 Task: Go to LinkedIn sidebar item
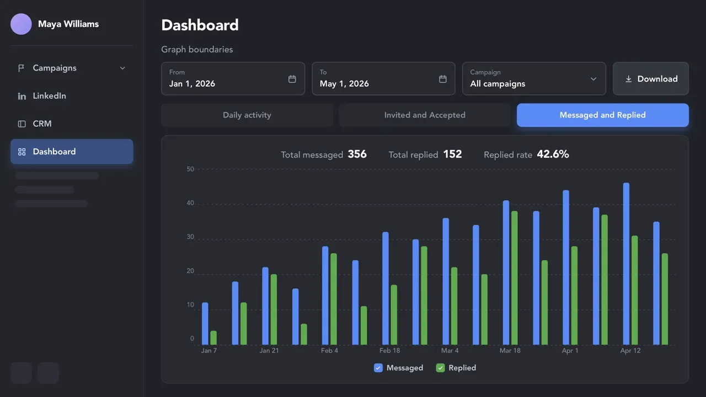tap(72, 96)
